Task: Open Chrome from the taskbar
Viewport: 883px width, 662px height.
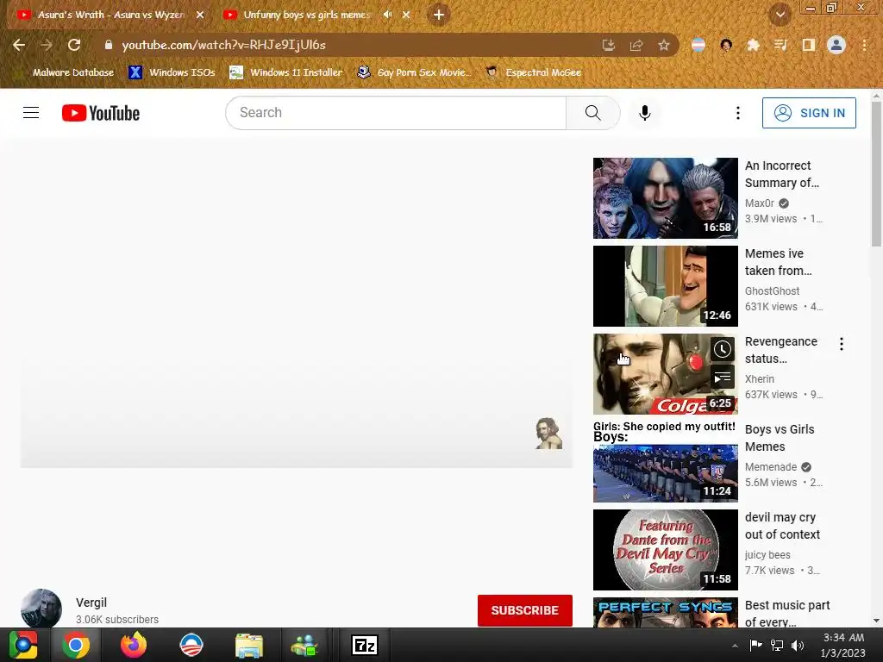Action: click(x=76, y=645)
